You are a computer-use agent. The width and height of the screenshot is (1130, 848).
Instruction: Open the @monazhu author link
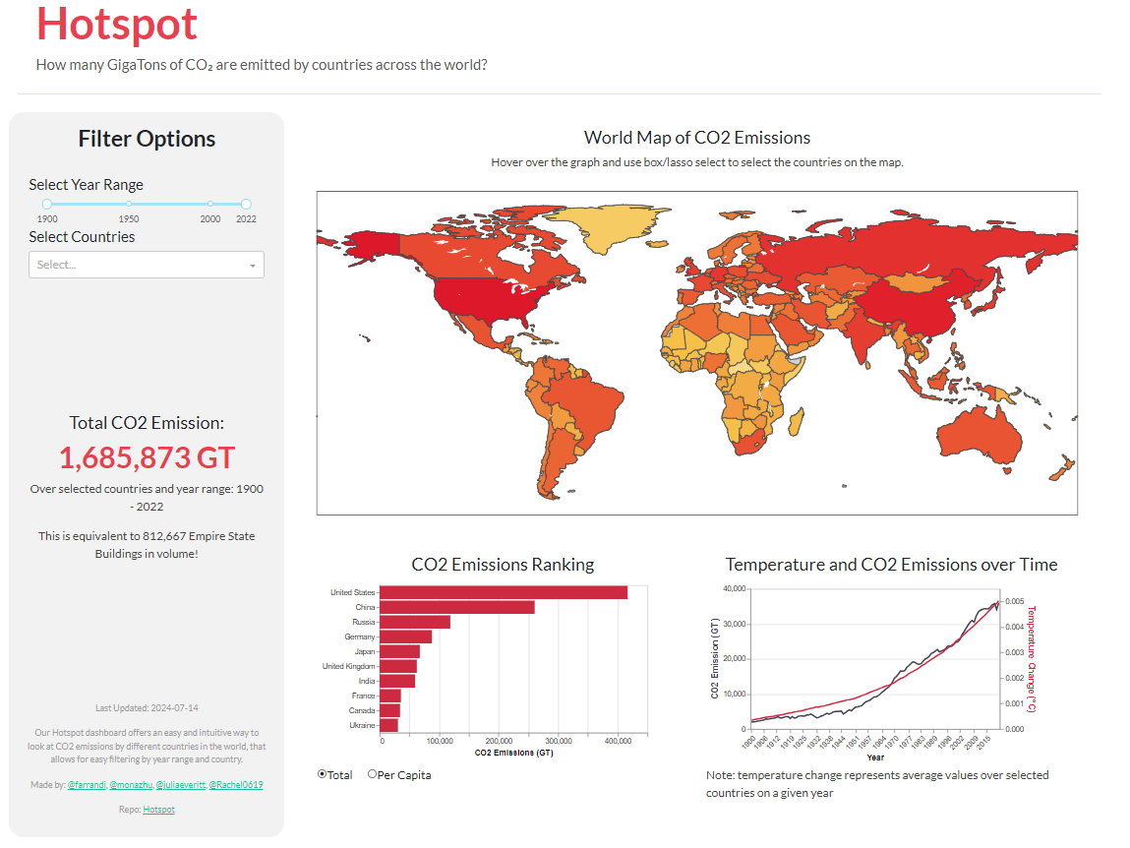[x=130, y=785]
